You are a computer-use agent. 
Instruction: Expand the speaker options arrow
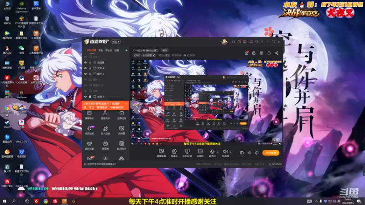click(231, 152)
